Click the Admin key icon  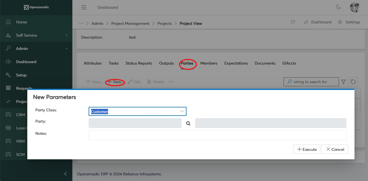coord(8,48)
